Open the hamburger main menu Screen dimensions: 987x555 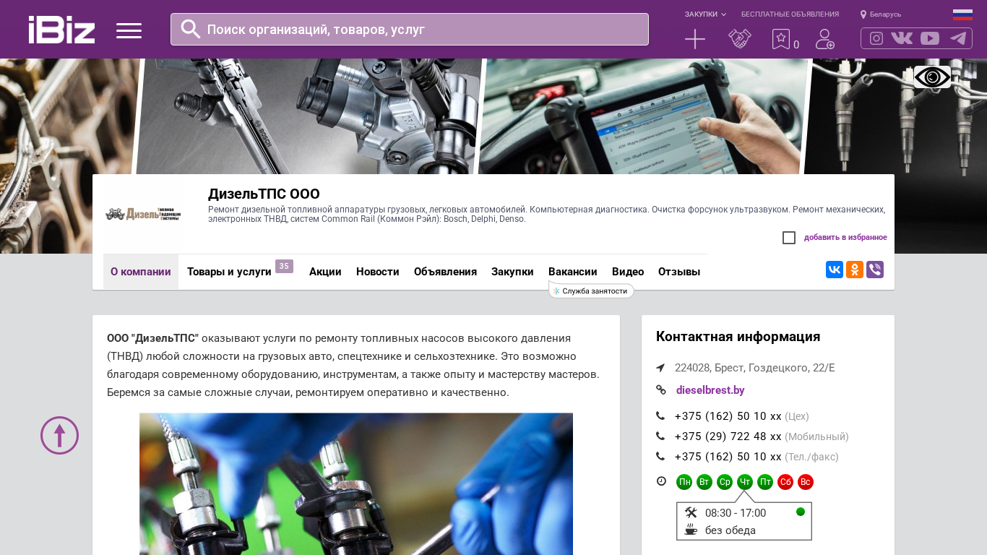pos(129,30)
